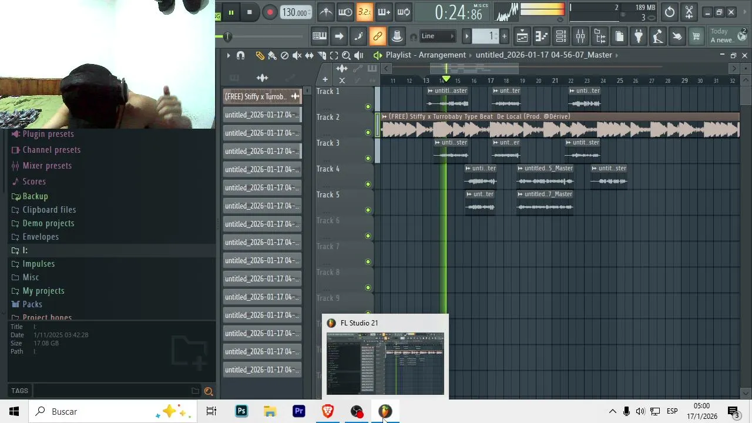The image size is (752, 423).
Task: Select the Select tool in playlist
Action: (334, 55)
